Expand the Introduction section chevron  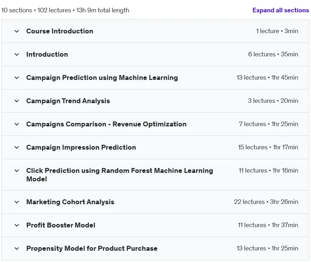(17, 54)
